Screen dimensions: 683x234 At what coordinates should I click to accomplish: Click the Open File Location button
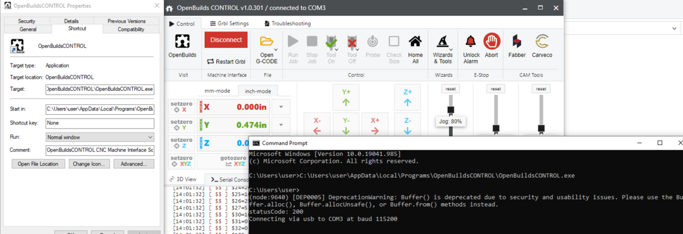click(39, 164)
